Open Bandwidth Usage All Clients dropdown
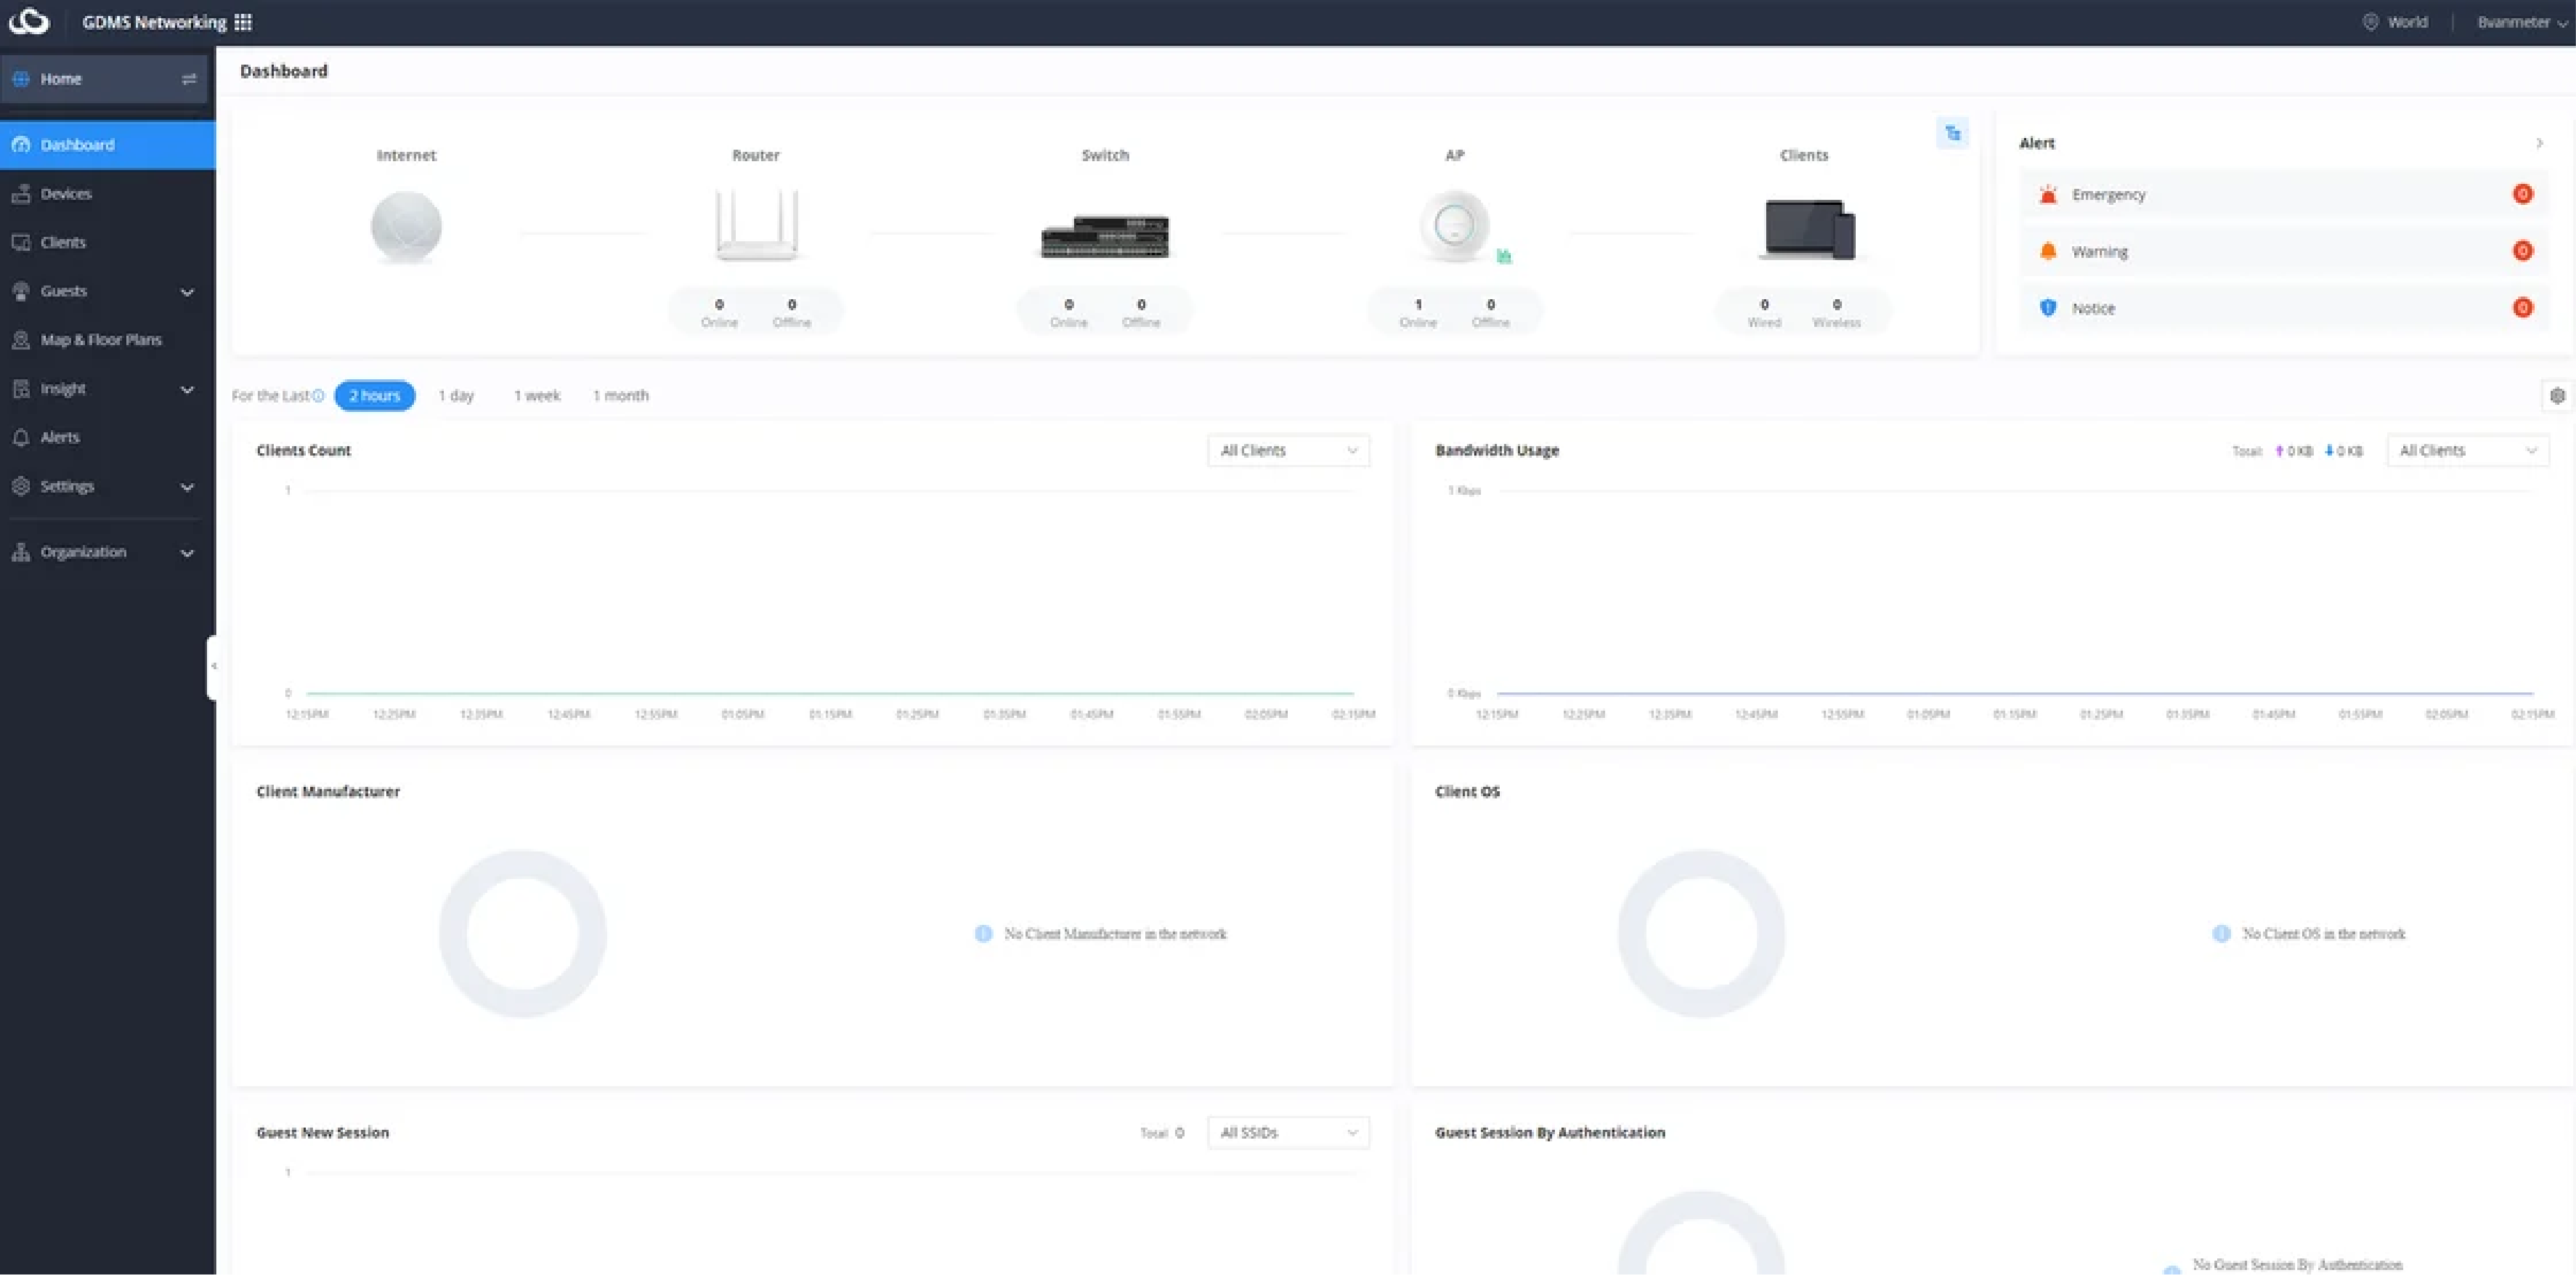Viewport: 2576px width, 1275px height. [x=2466, y=451]
